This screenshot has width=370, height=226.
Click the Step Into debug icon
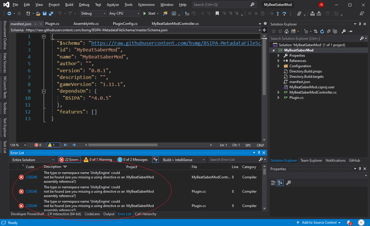click(x=277, y=13)
